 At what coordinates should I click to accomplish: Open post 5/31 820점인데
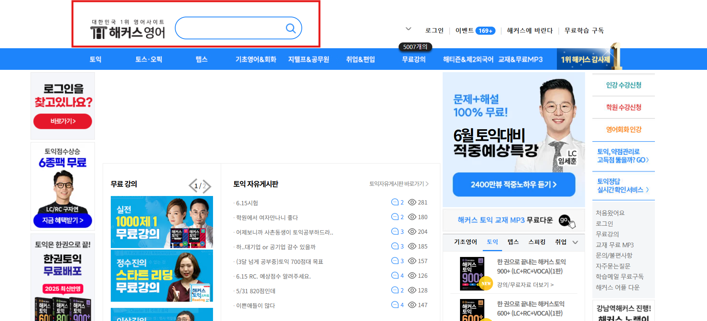coord(255,291)
